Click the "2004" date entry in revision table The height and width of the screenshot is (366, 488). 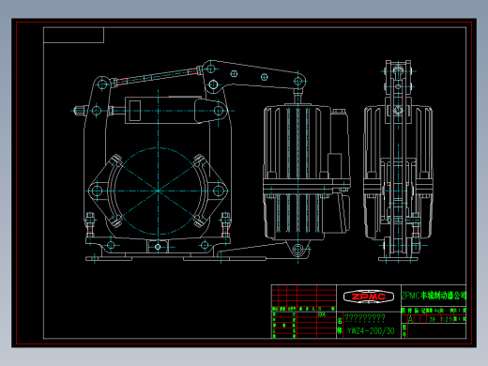tap(321, 314)
